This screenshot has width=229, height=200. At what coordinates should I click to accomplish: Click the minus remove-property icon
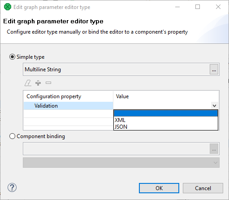click(48, 83)
